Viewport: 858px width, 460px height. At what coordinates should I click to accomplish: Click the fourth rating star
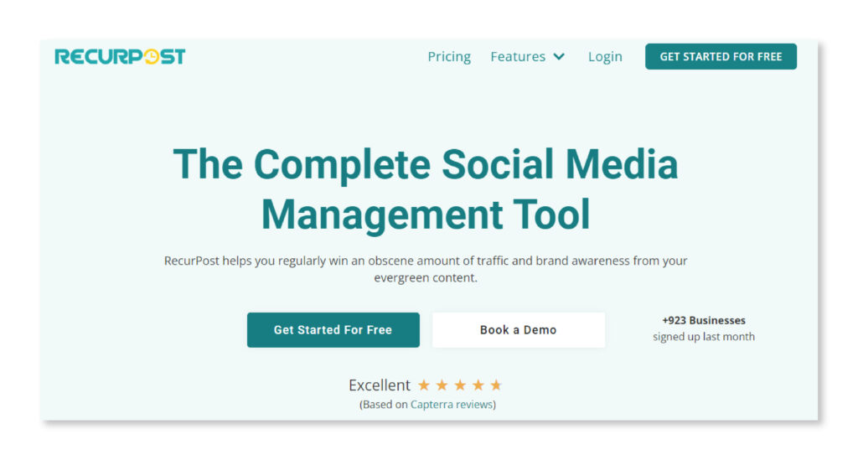coord(478,385)
